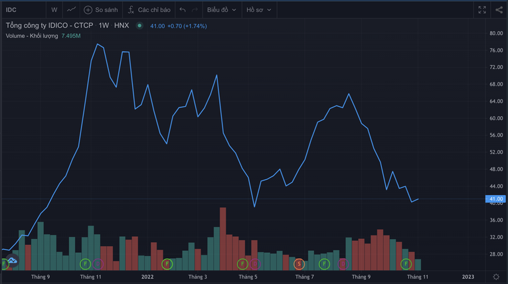Undo the last chart action

pos(183,10)
